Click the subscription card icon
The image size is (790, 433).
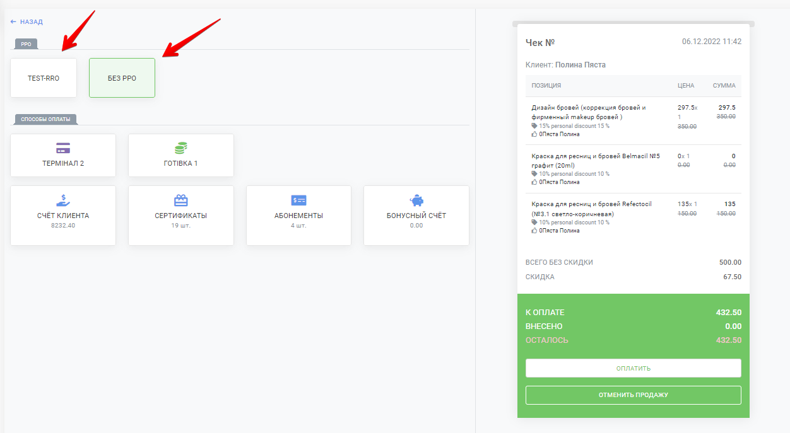tap(298, 200)
